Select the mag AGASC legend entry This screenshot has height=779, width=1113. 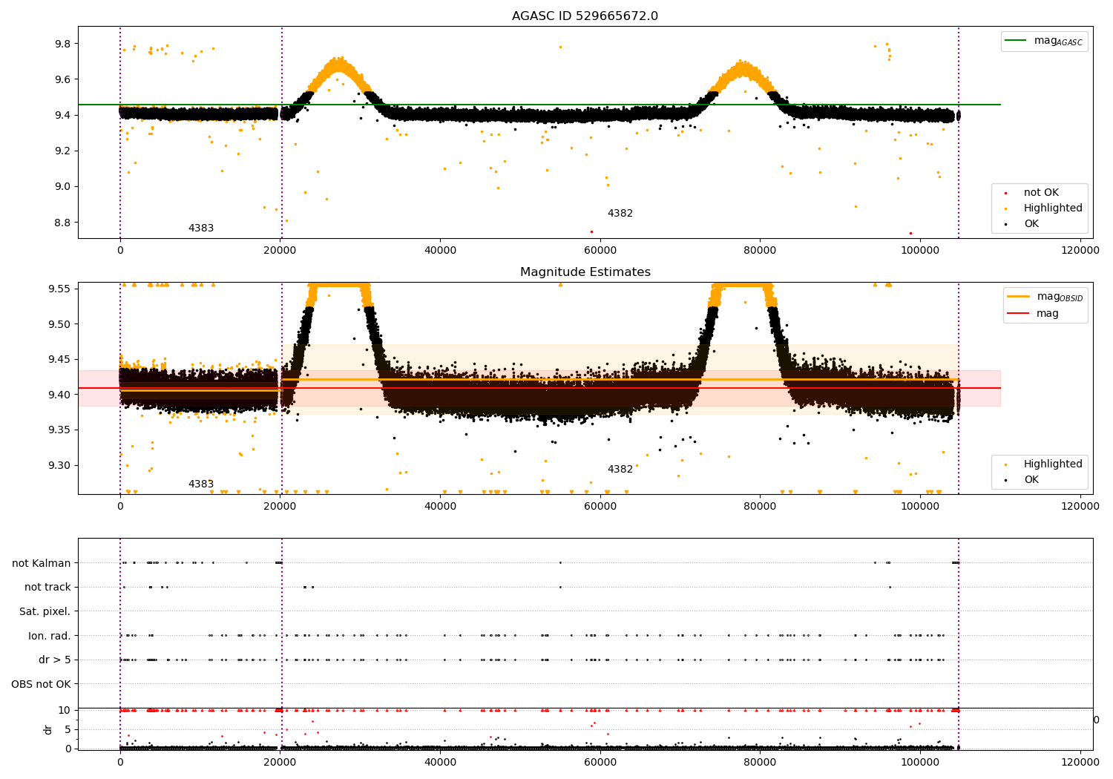click(1045, 41)
